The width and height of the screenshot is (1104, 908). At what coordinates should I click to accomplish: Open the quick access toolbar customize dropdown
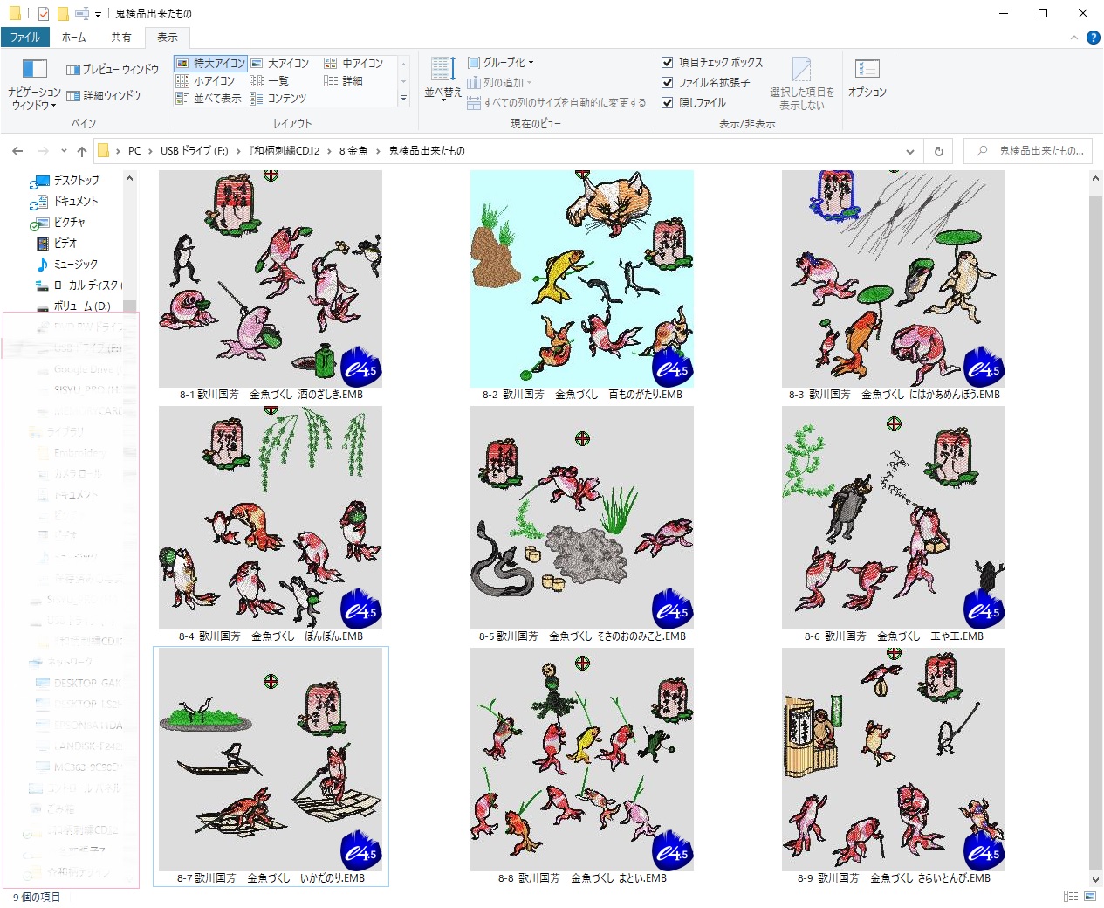(x=98, y=14)
